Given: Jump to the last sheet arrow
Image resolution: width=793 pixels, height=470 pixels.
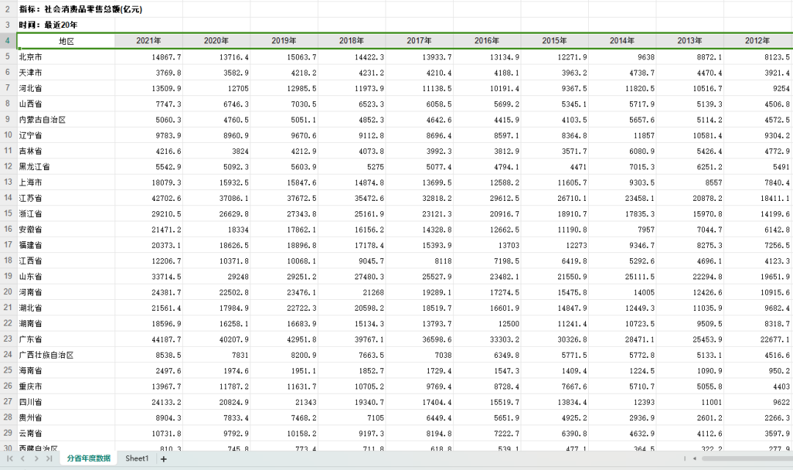Looking at the screenshot, I should (x=49, y=459).
